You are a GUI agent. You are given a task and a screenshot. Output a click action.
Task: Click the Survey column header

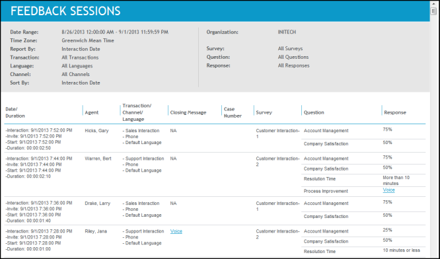264,112
